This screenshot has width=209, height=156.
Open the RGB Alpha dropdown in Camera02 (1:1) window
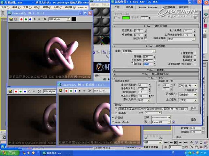[x=59, y=19]
